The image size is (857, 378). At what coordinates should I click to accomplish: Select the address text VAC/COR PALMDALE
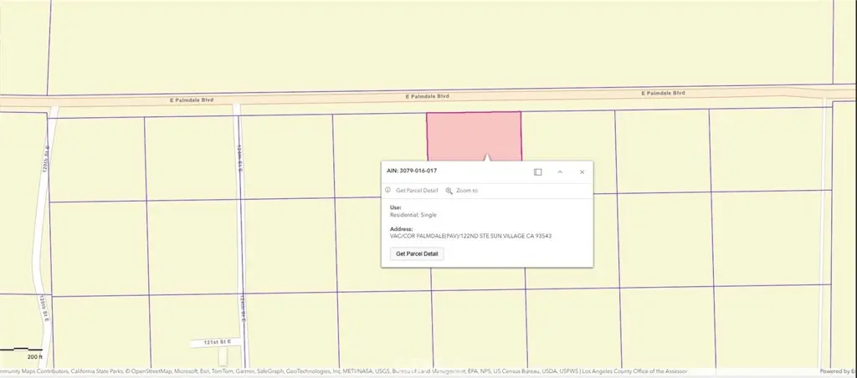coord(470,237)
